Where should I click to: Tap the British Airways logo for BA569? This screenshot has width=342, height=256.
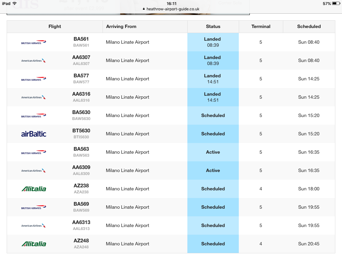[x=34, y=207]
